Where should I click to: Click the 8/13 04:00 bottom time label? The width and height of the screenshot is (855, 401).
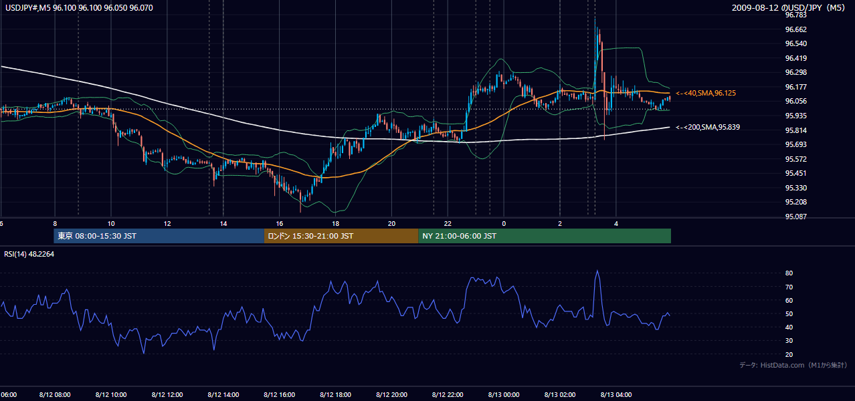[617, 394]
